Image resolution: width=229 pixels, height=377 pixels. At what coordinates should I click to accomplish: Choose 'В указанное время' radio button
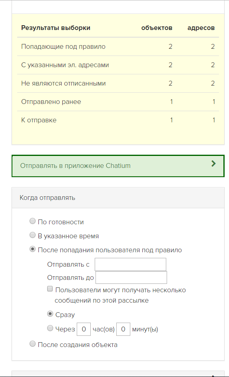pos(32,235)
